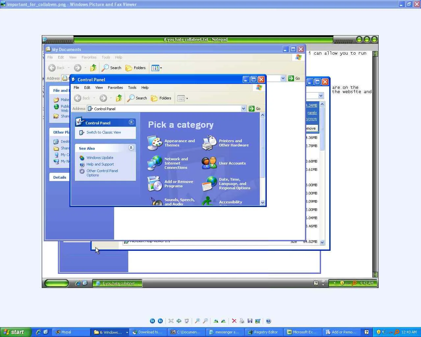Viewport: 421px width, 337px height.
Task: Click the Control Panel scrollbar down arrow
Action: (262, 203)
